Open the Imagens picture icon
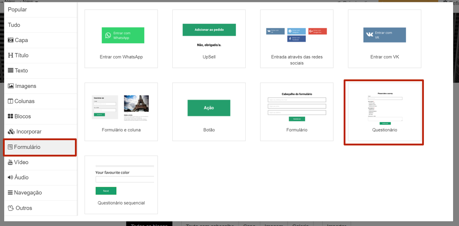 click(x=11, y=86)
